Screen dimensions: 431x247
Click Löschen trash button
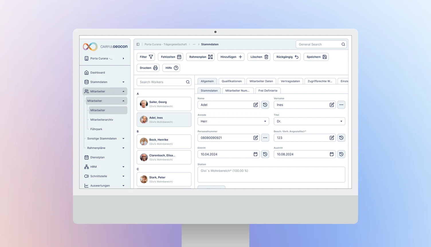[259, 57]
